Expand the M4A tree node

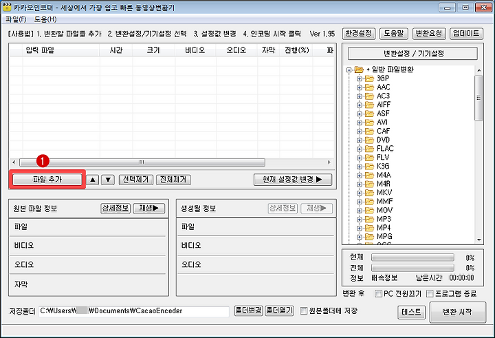click(x=360, y=176)
